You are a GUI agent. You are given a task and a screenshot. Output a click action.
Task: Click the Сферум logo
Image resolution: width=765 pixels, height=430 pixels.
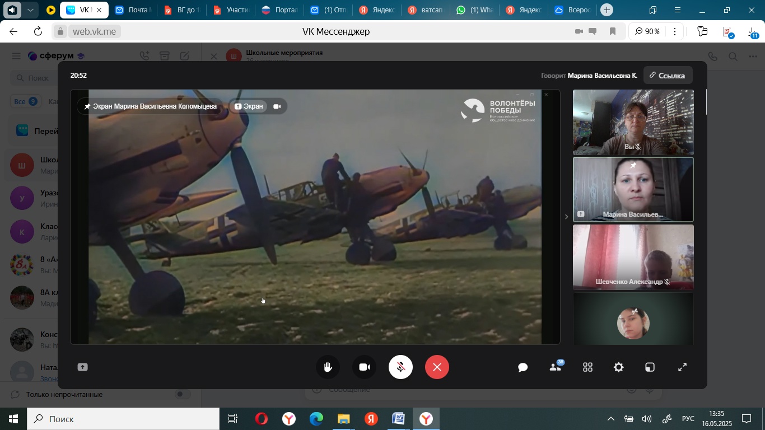tap(55, 56)
